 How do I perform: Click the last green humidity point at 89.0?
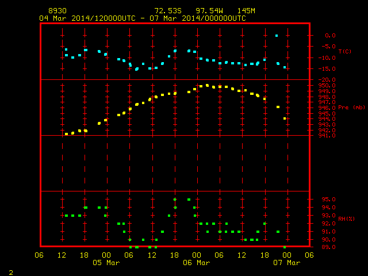point(285,247)
